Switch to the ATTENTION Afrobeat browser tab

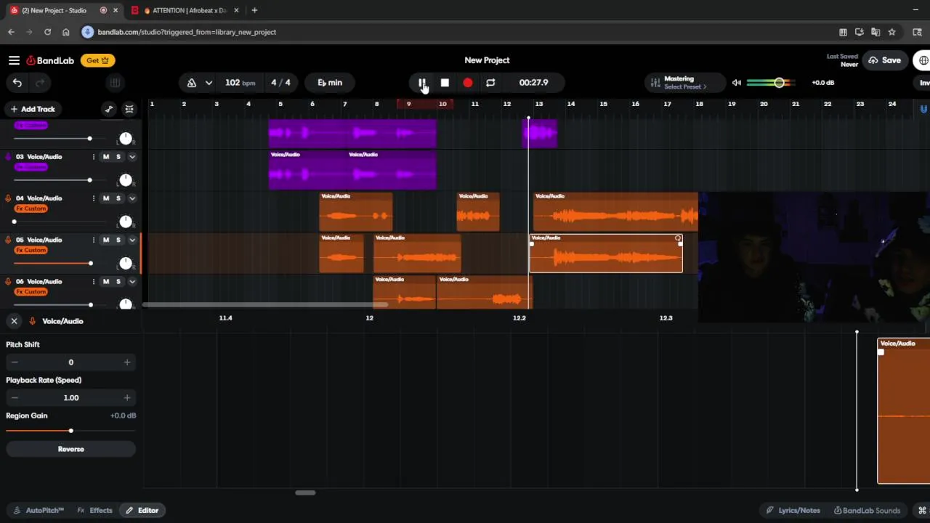tap(185, 10)
